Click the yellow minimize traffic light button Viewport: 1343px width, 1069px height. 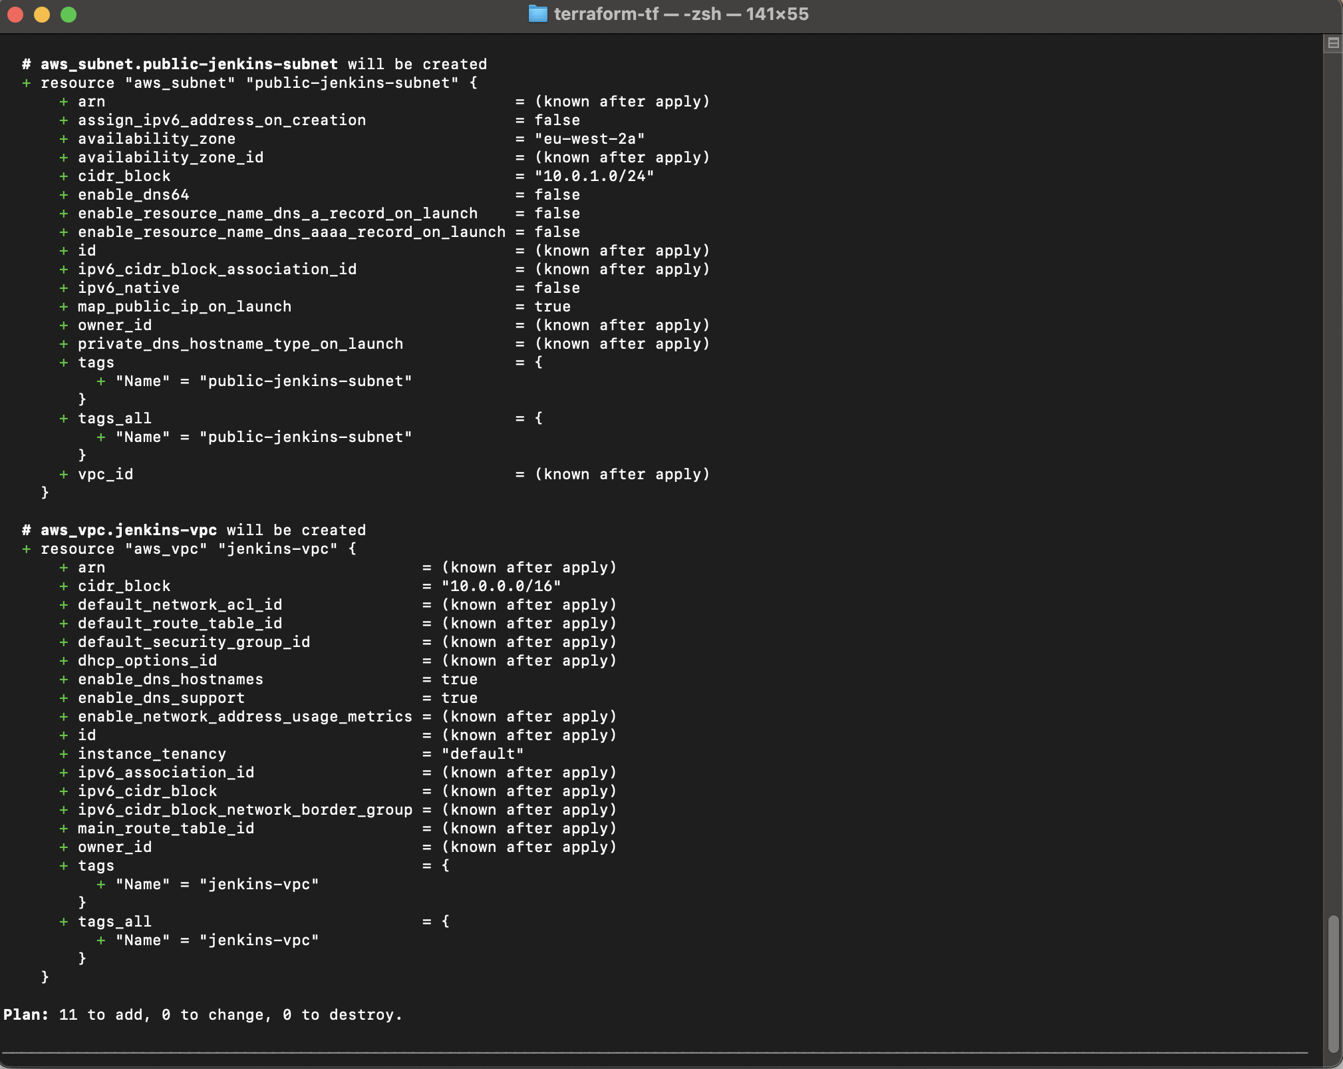click(41, 13)
